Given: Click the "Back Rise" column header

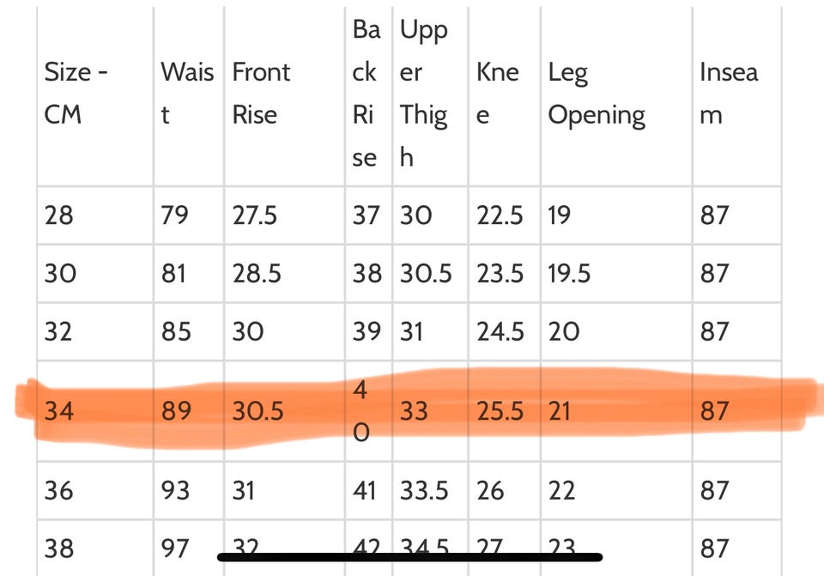Looking at the screenshot, I should tap(367, 93).
